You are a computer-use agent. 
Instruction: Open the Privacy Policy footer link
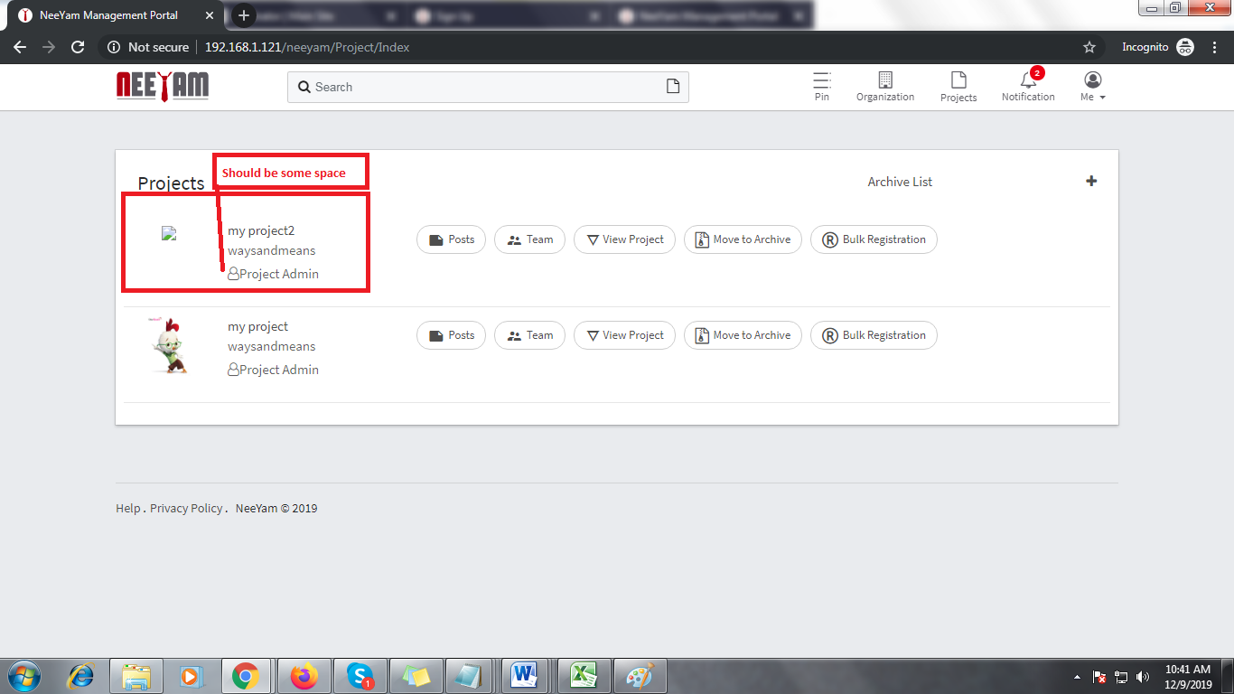coord(186,509)
